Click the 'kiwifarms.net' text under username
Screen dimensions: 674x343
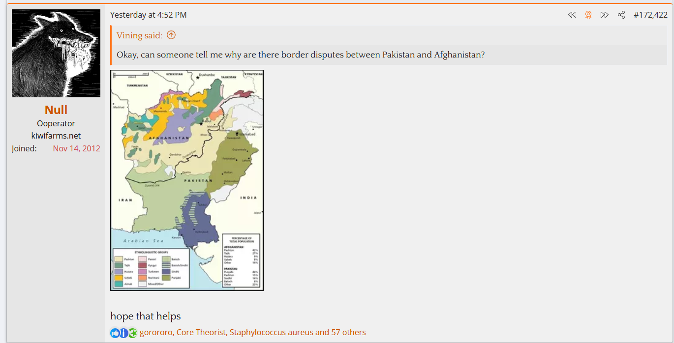pyautogui.click(x=56, y=136)
